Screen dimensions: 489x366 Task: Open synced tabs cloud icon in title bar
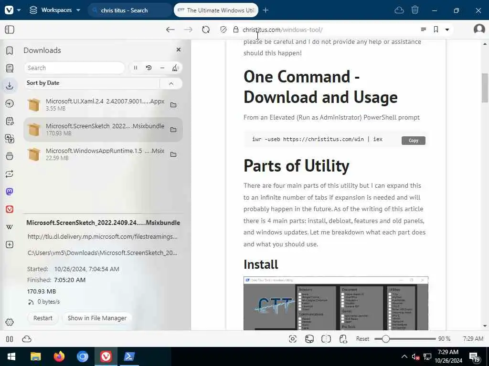point(399,10)
